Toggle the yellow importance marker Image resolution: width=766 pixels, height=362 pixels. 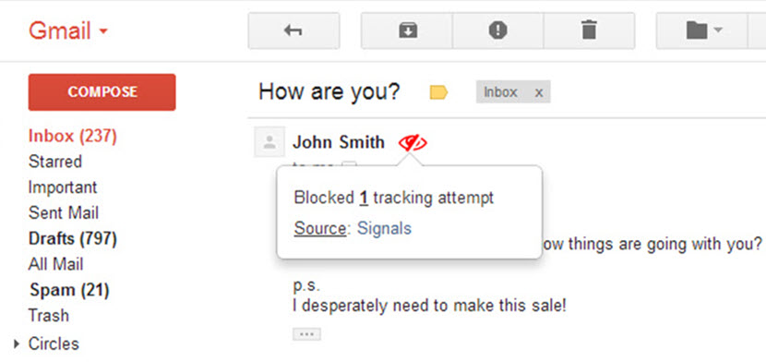tap(438, 92)
